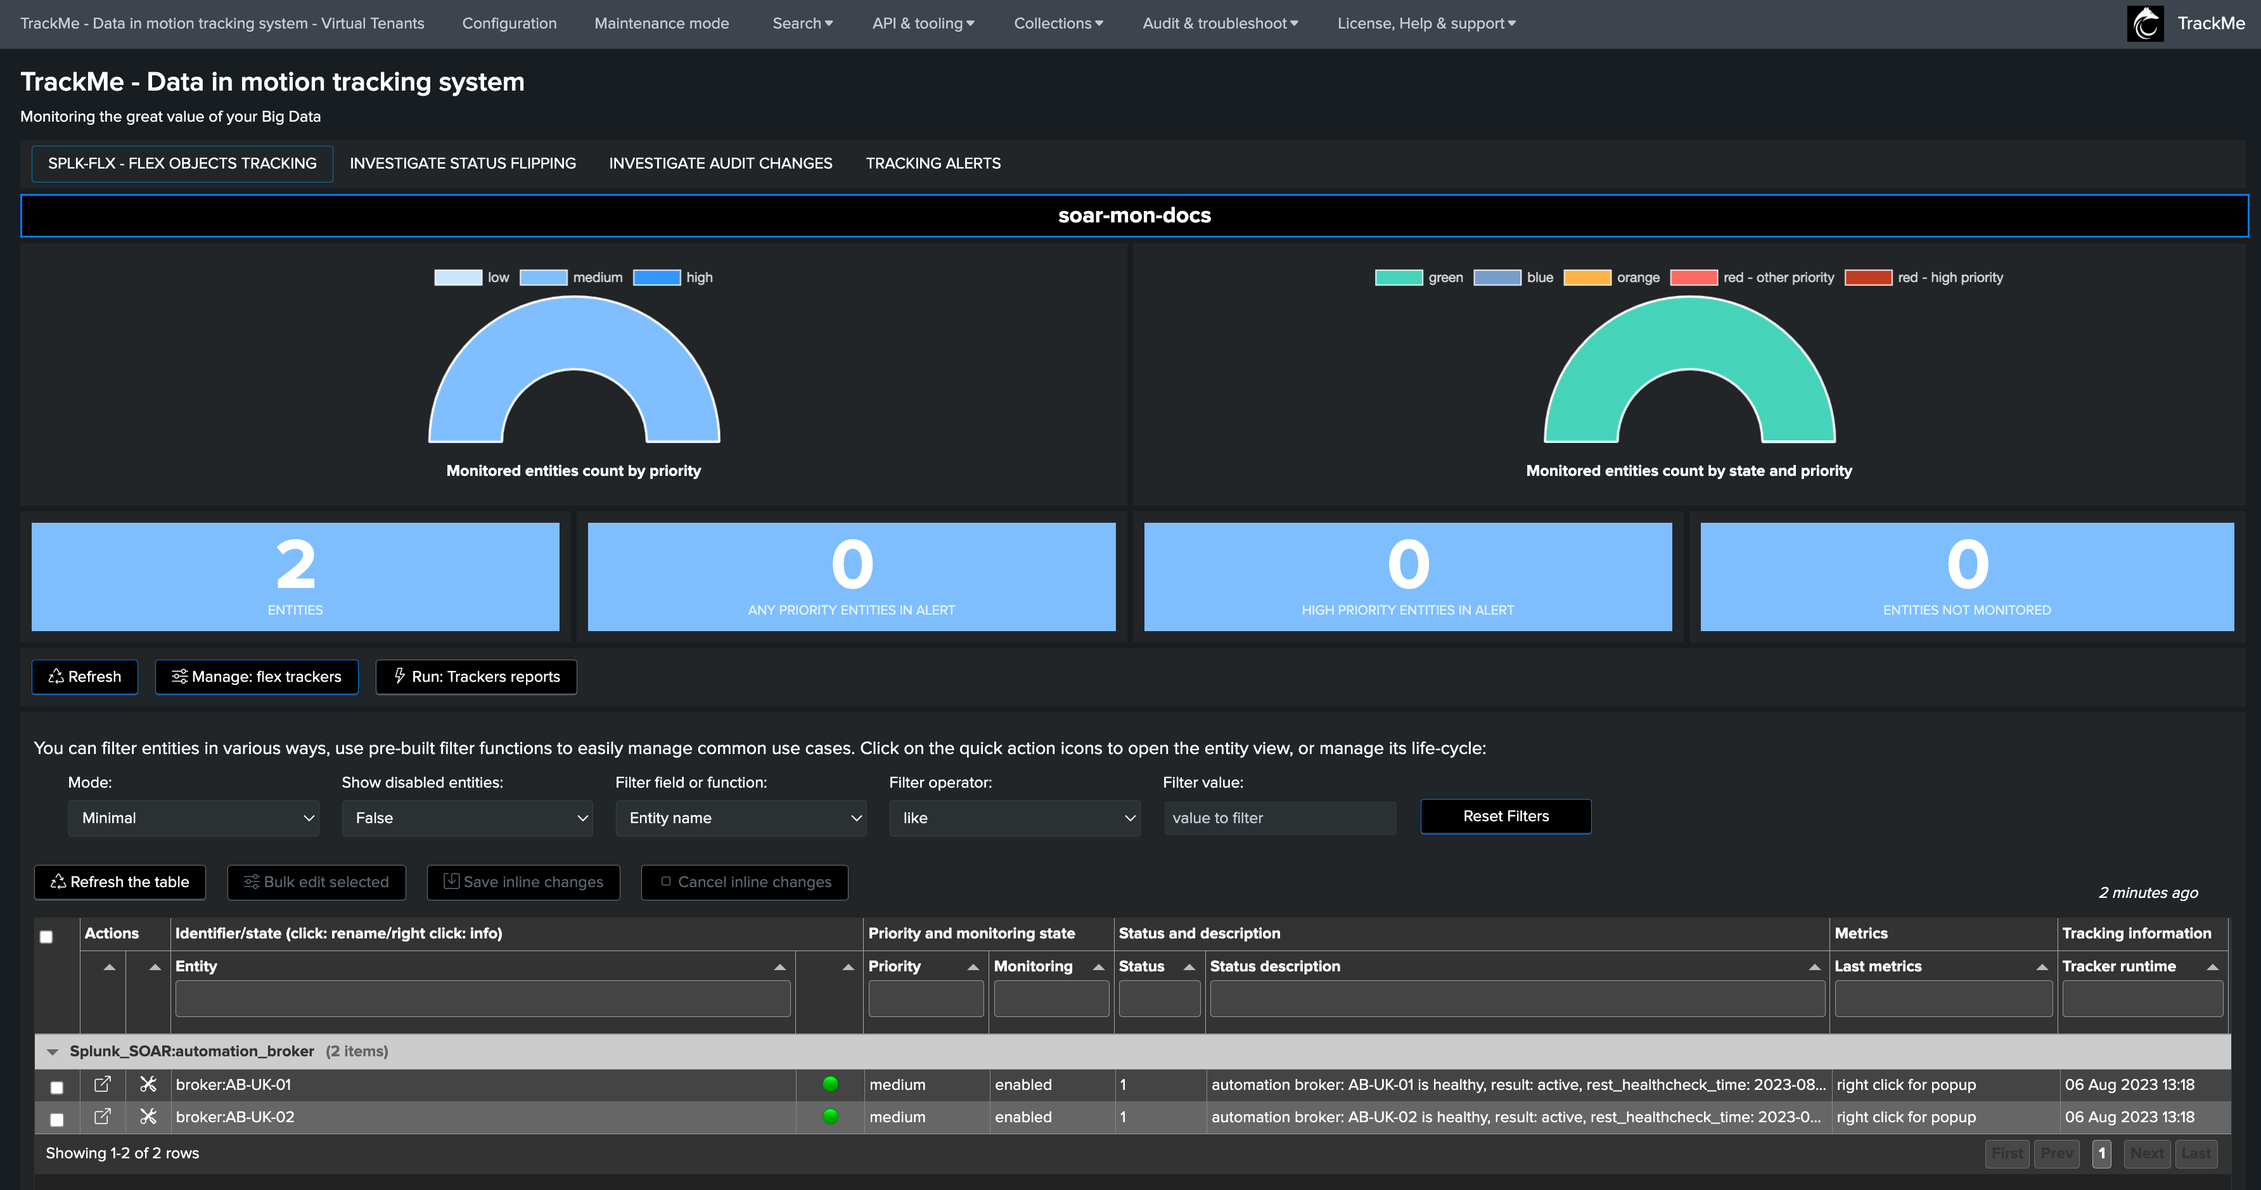
Task: Open the Filter field or function dropdown
Action: click(741, 818)
